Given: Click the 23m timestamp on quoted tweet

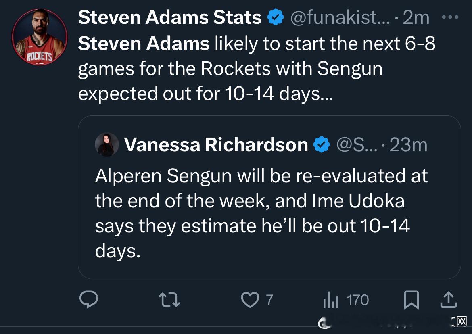Looking at the screenshot, I should pyautogui.click(x=408, y=145).
